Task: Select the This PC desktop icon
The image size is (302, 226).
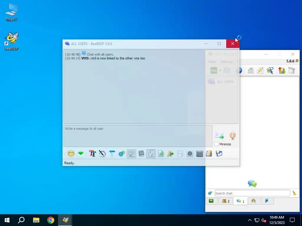Action: coord(12,12)
